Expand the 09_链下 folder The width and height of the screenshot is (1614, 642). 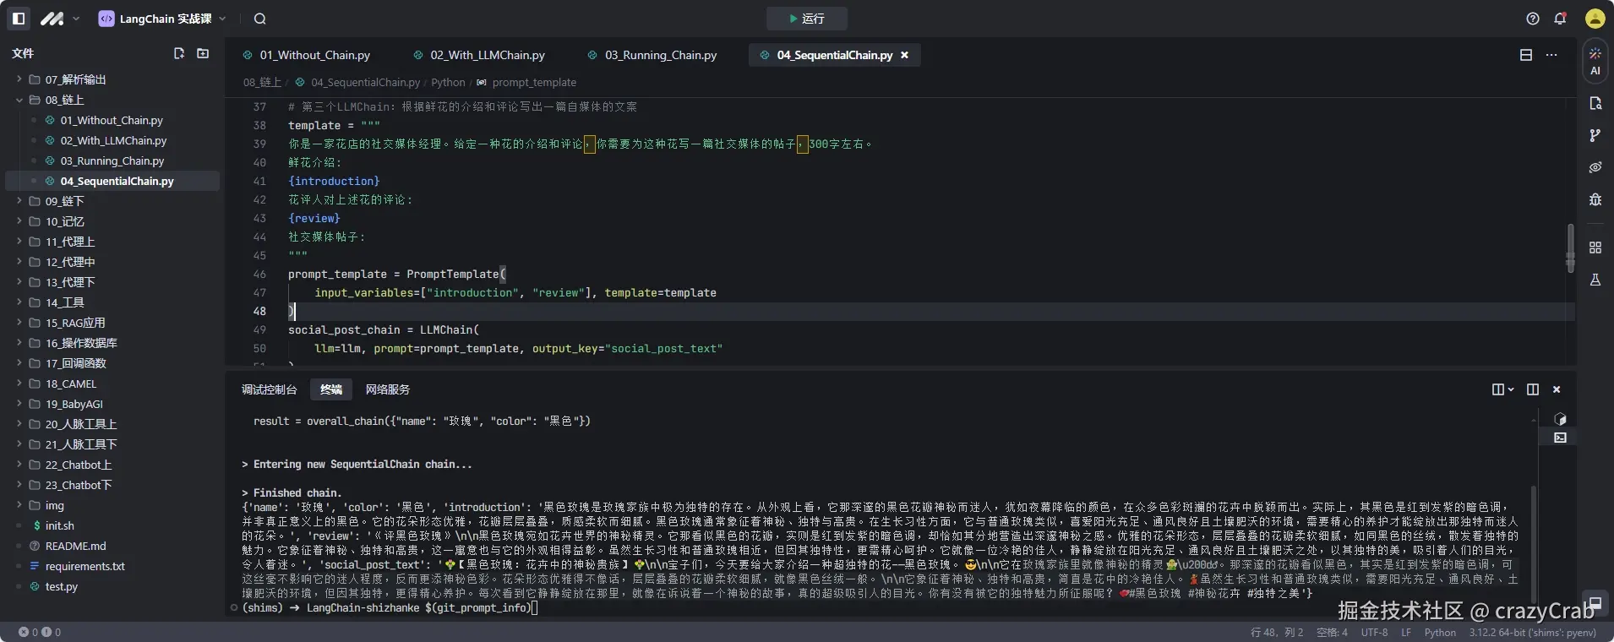point(64,201)
